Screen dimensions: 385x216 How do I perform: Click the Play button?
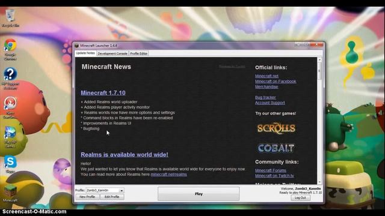pos(199,194)
